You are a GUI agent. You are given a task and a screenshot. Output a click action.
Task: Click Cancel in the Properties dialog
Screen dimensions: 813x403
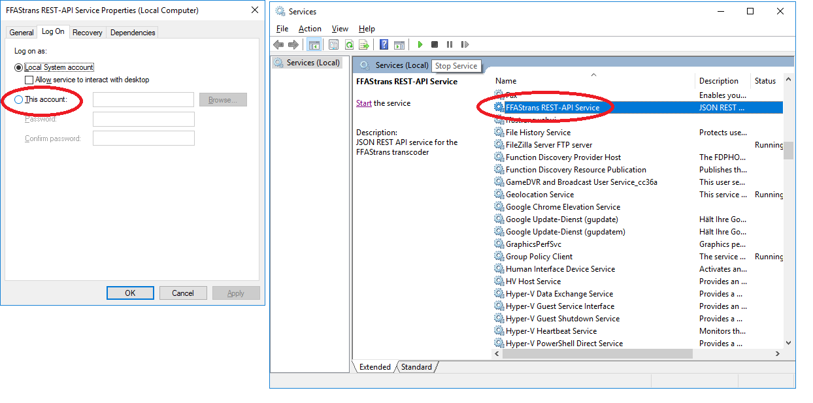click(x=183, y=293)
